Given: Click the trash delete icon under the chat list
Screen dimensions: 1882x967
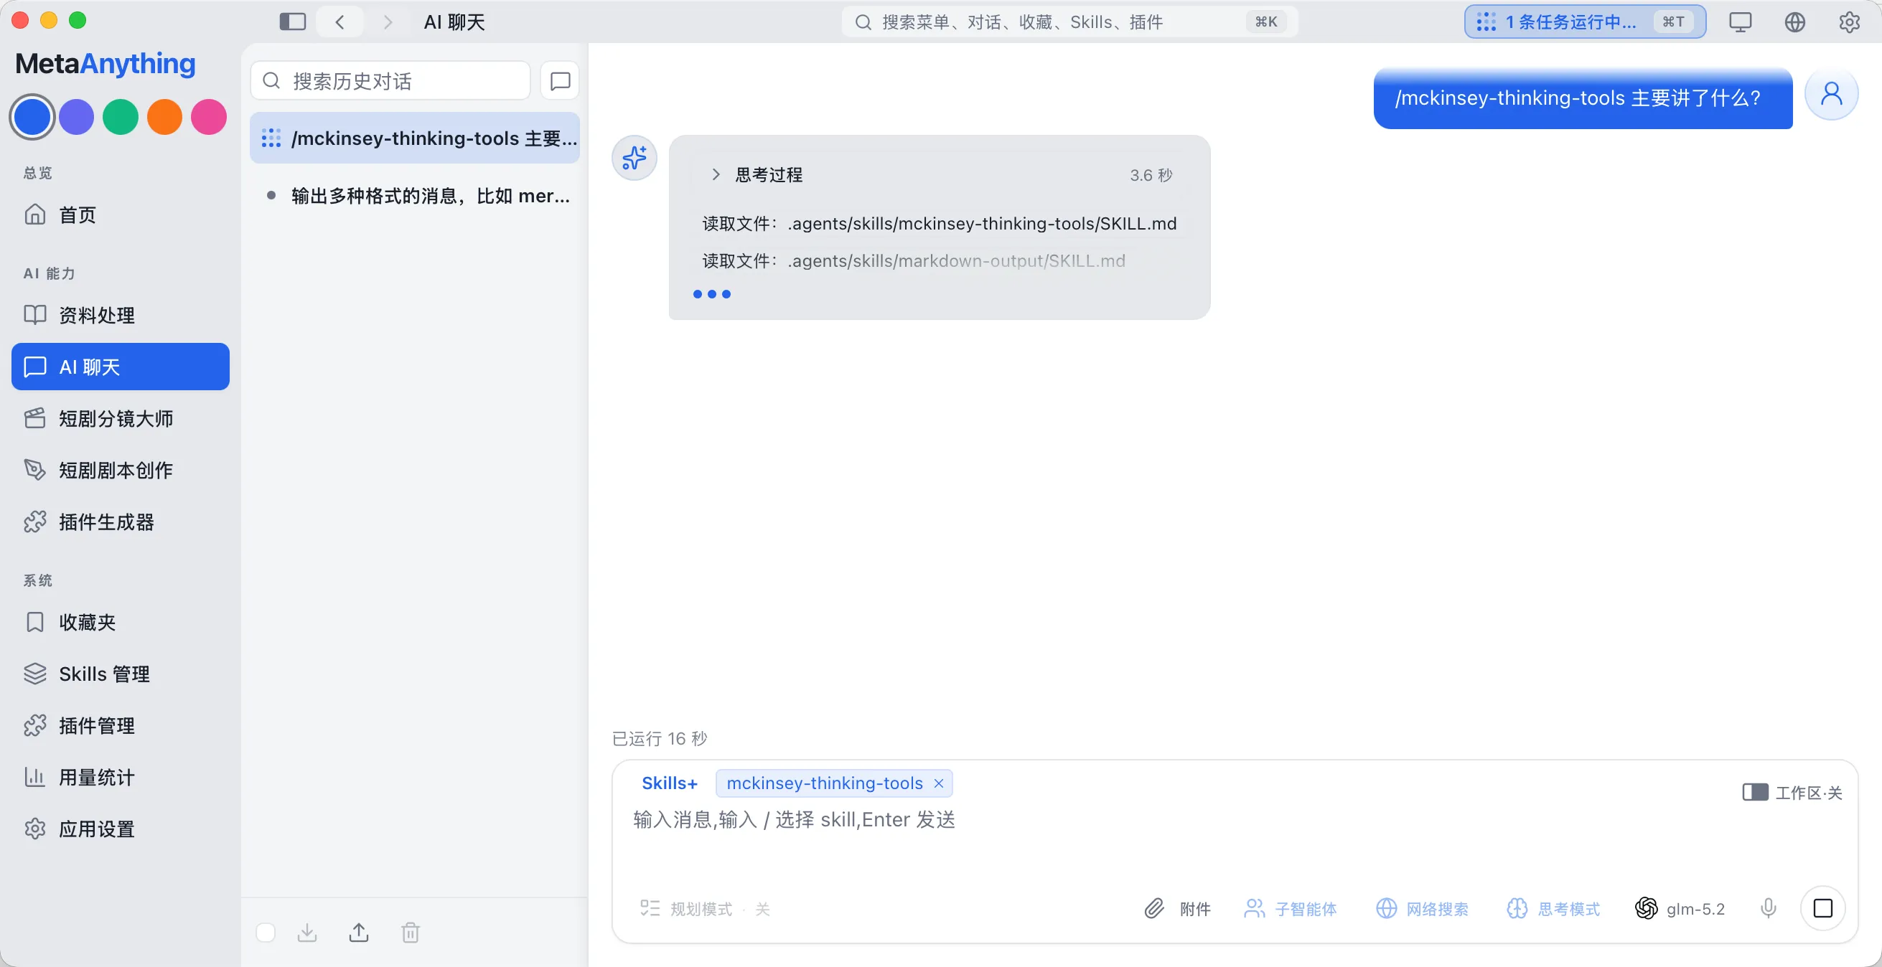Looking at the screenshot, I should pos(411,933).
